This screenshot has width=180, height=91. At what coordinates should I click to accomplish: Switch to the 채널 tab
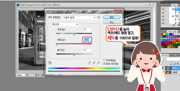click(x=172, y=55)
